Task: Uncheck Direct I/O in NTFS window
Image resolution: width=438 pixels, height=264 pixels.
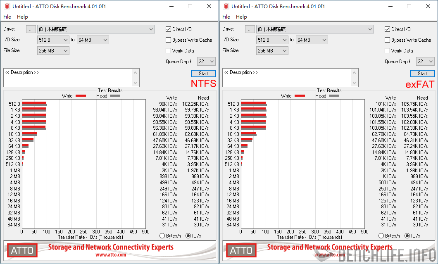Action: pyautogui.click(x=168, y=29)
